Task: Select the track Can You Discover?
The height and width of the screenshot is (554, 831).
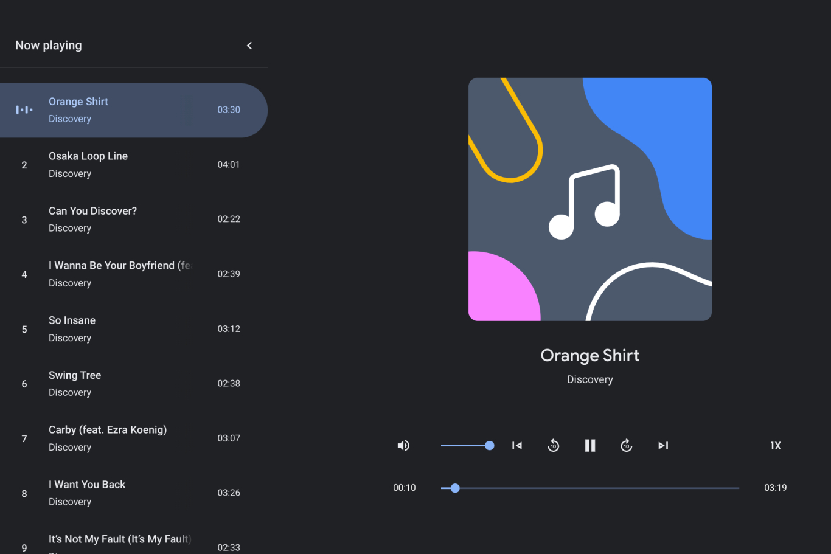Action: [x=122, y=220]
